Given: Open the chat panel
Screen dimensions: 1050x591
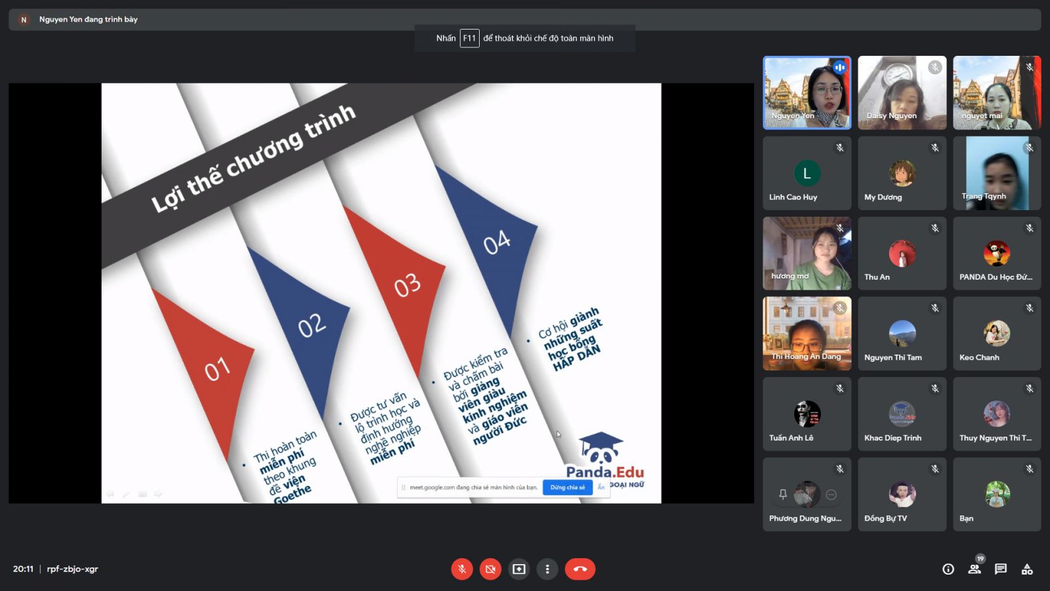Looking at the screenshot, I should point(1001,569).
